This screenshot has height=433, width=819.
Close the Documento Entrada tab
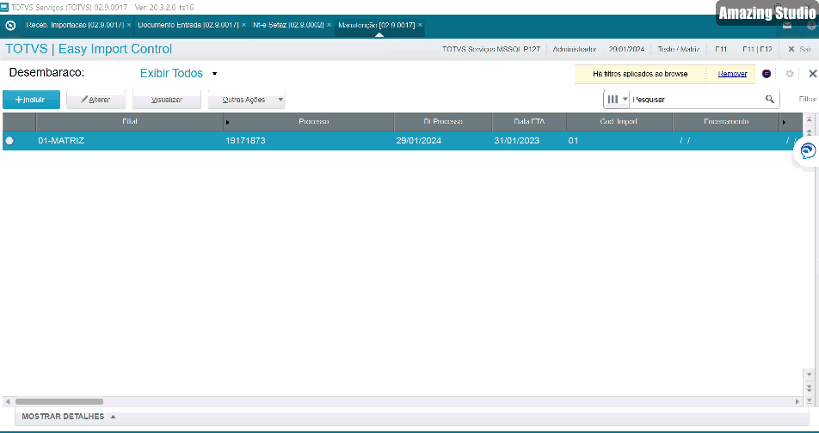pyautogui.click(x=244, y=25)
